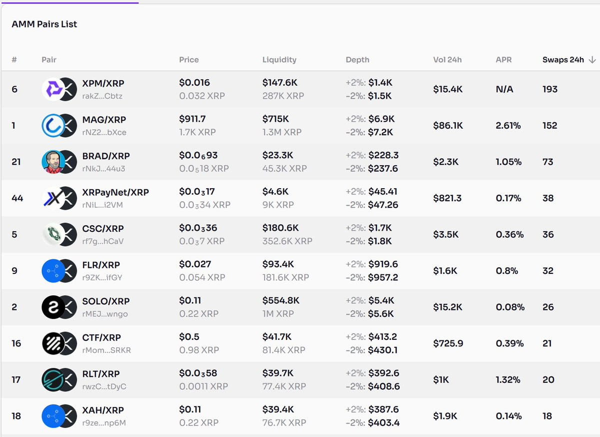Click the sort arrow beside Swaps 24h

click(x=592, y=60)
